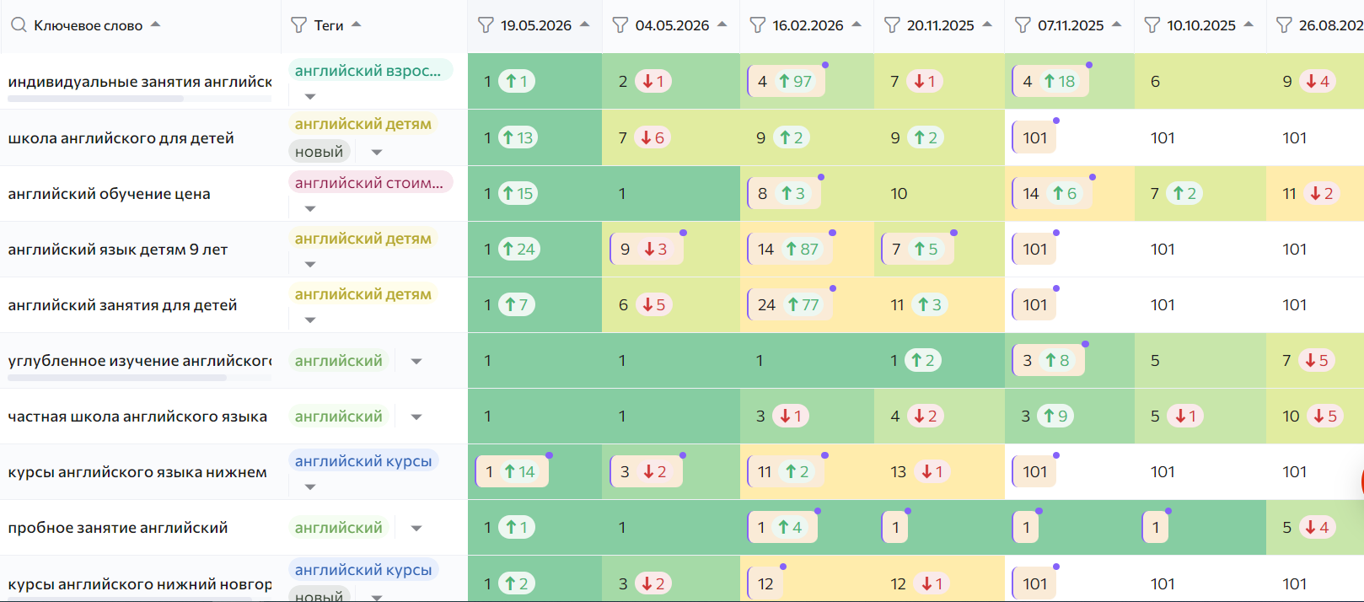This screenshot has width=1364, height=602.
Task: Open the filter for 04.05.2026 column
Action: [x=620, y=25]
